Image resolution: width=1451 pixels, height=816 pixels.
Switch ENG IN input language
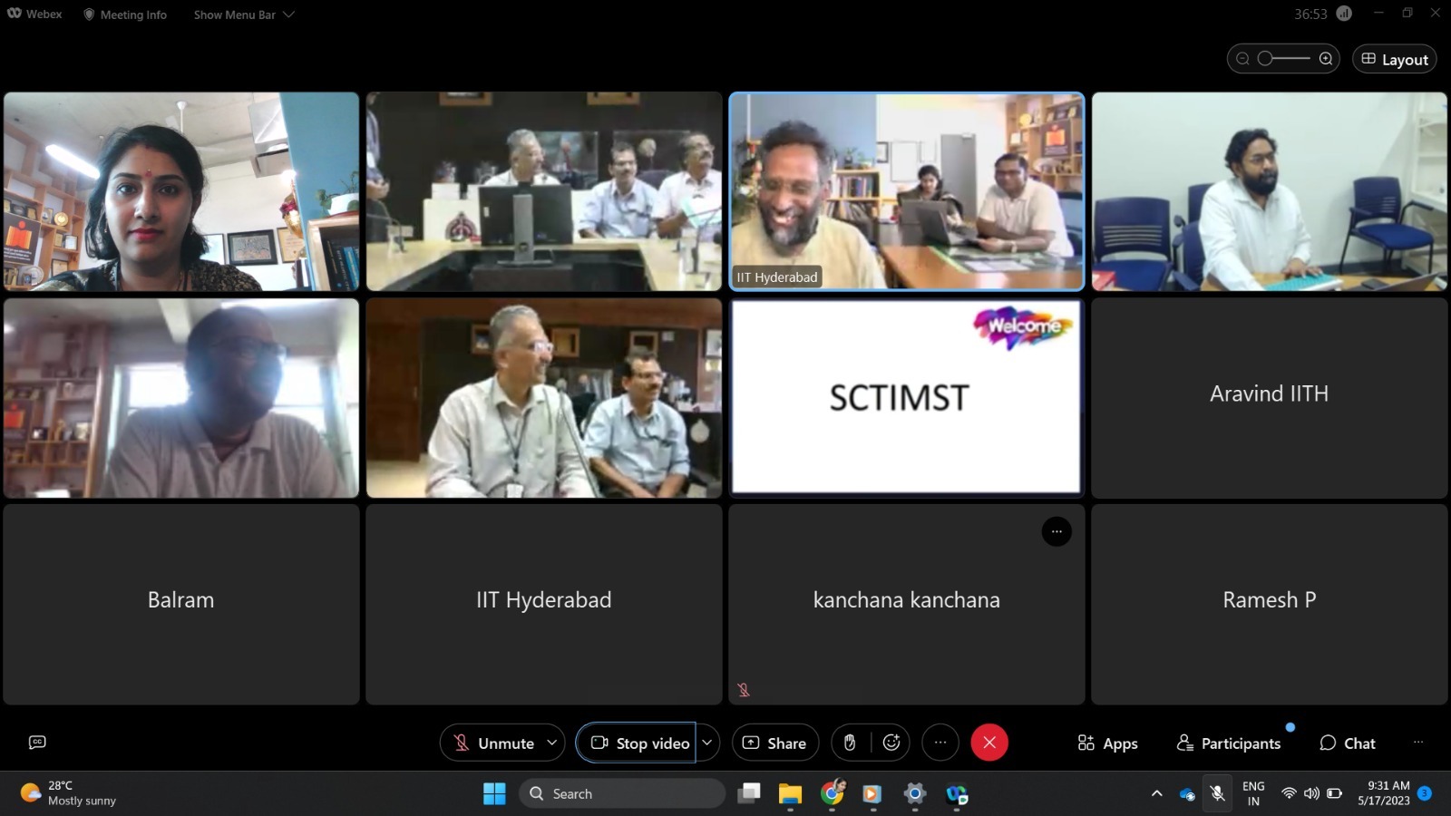(1253, 793)
